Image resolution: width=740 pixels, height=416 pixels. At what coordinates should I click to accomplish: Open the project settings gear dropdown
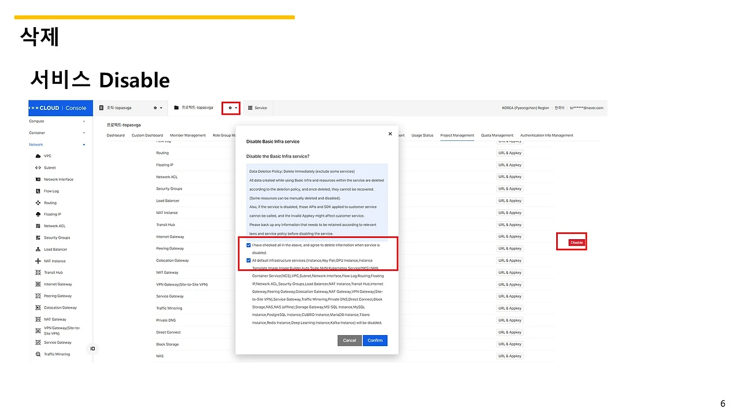tap(232, 108)
